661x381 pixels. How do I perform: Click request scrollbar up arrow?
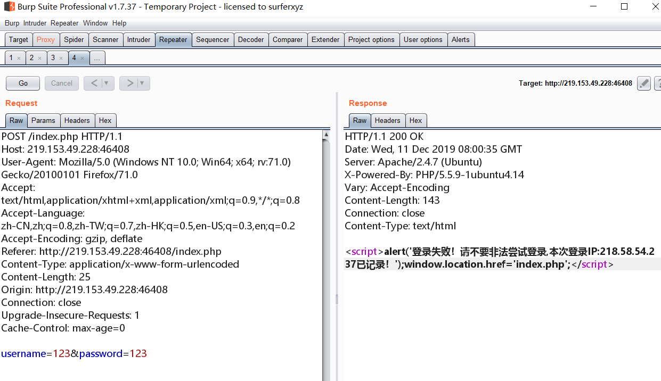point(326,135)
